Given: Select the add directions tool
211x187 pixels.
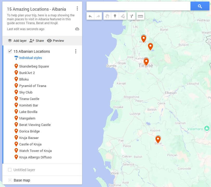Looking at the screenshot, I should click(x=131, y=16).
